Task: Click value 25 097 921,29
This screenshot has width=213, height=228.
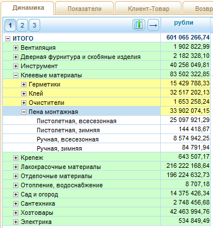Action: pos(189,120)
